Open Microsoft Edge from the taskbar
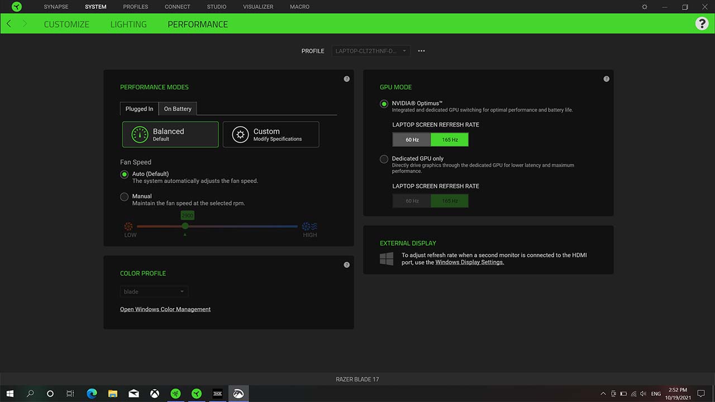This screenshot has width=715, height=402. click(92, 394)
